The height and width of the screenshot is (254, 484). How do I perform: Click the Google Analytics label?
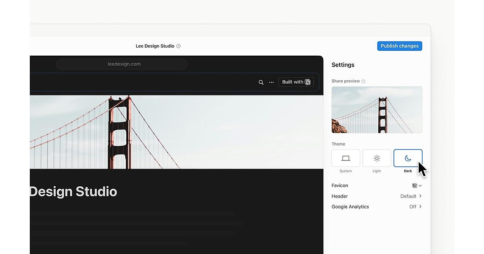[x=350, y=206]
